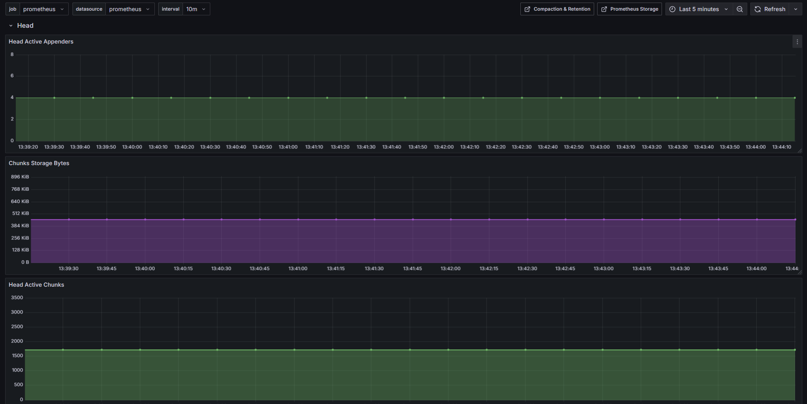Image resolution: width=807 pixels, height=404 pixels.
Task: Open the Last 5 minutes time picker
Action: (699, 9)
